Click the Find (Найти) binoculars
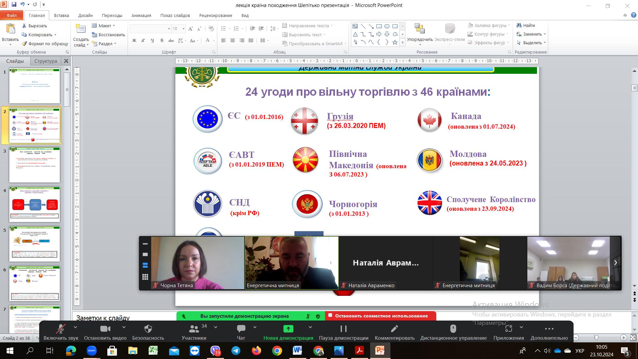The width and height of the screenshot is (638, 359). coord(526,25)
